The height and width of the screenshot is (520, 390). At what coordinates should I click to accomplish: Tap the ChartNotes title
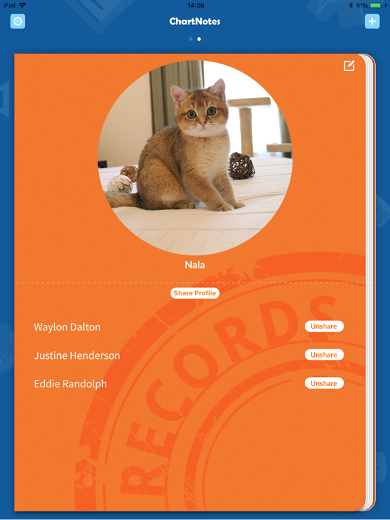pos(195,21)
